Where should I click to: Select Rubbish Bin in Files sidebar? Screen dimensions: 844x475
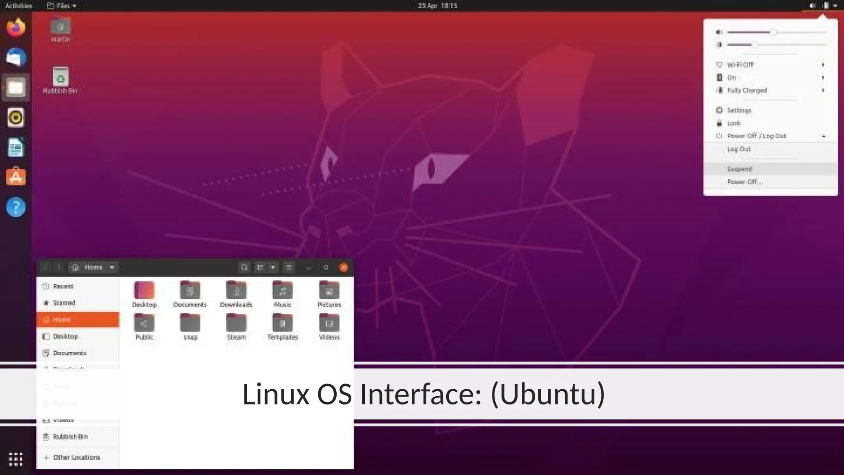click(x=78, y=437)
